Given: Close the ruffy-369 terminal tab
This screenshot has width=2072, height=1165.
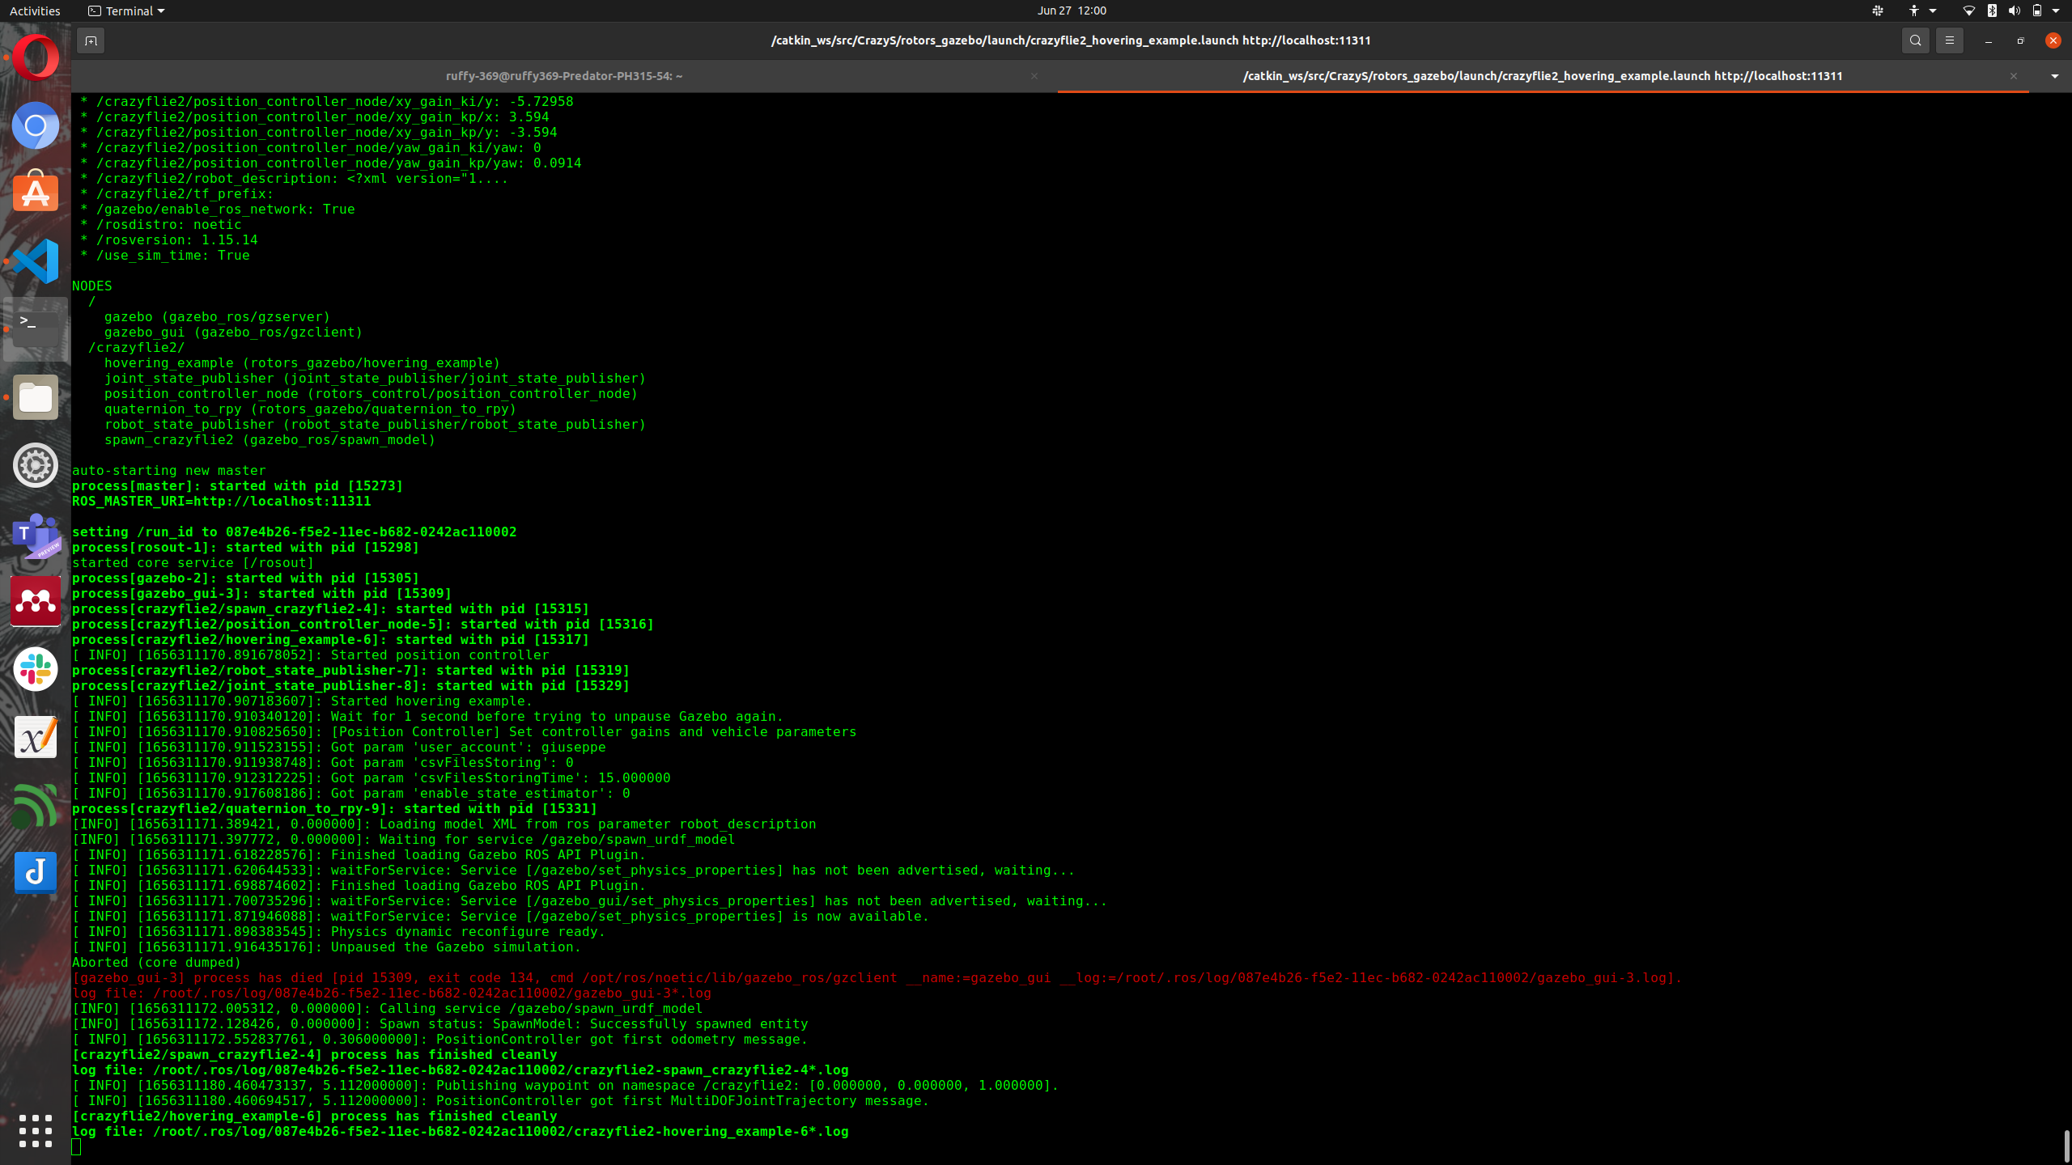Looking at the screenshot, I should pos(1034,76).
